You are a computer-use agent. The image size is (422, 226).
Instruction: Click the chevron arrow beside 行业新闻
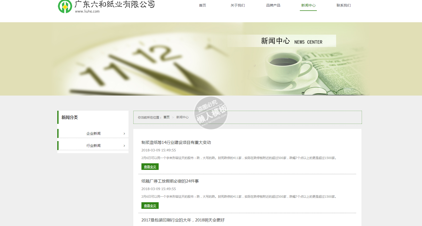tap(124, 146)
